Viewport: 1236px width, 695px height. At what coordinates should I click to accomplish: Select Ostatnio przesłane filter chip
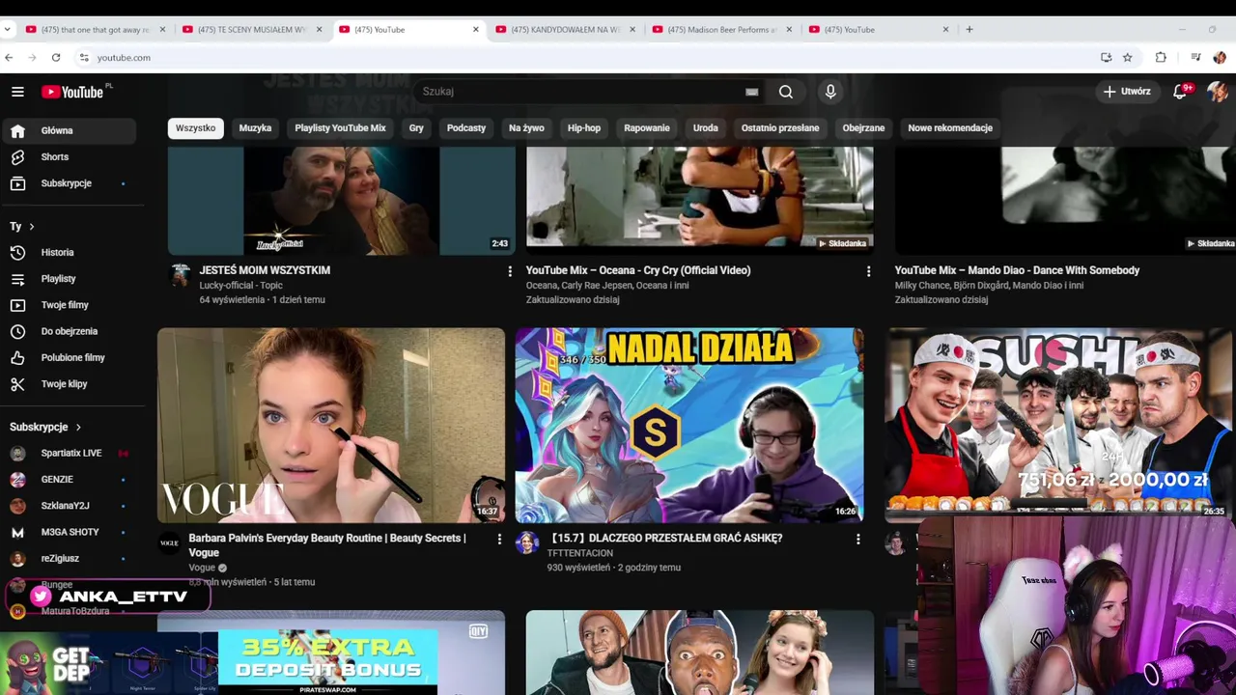click(780, 127)
